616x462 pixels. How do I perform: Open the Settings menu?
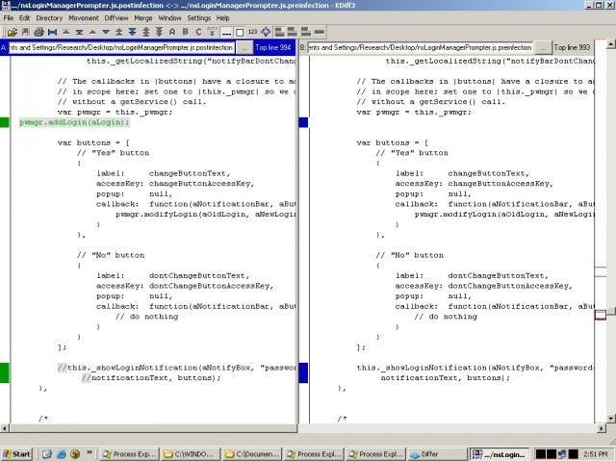click(199, 18)
